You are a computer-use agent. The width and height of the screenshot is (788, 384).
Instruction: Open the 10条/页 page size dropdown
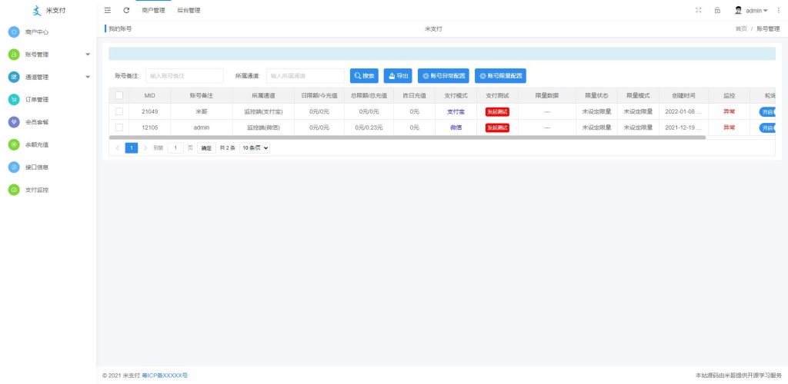(x=255, y=147)
